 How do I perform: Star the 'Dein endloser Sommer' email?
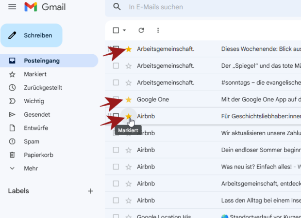point(129,150)
